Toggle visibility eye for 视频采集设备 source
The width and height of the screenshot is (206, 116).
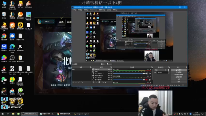tap(109, 76)
